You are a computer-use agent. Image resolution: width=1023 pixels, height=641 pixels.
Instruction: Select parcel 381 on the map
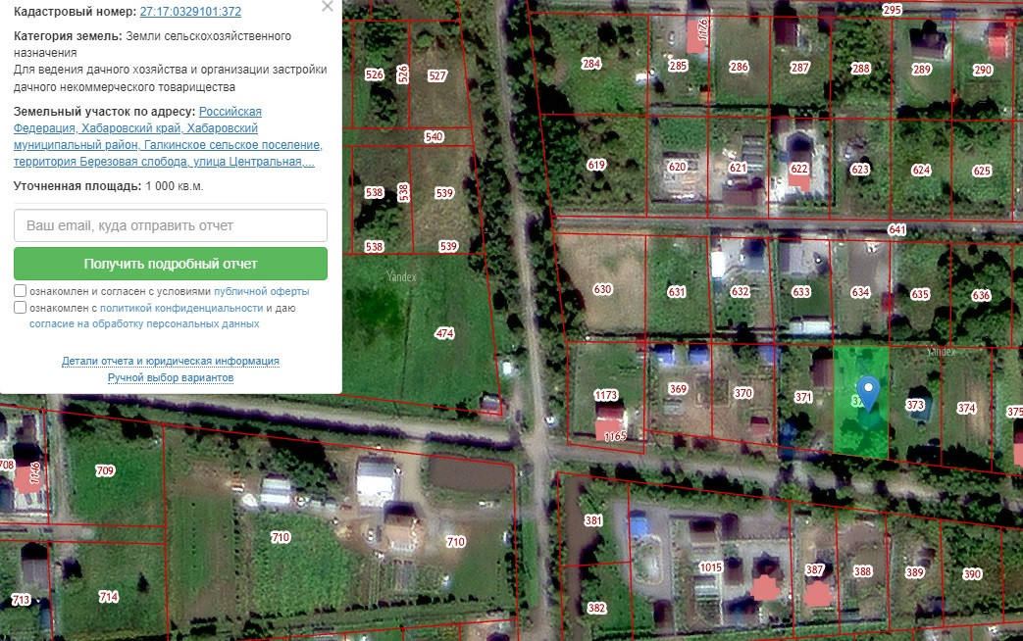coord(593,520)
